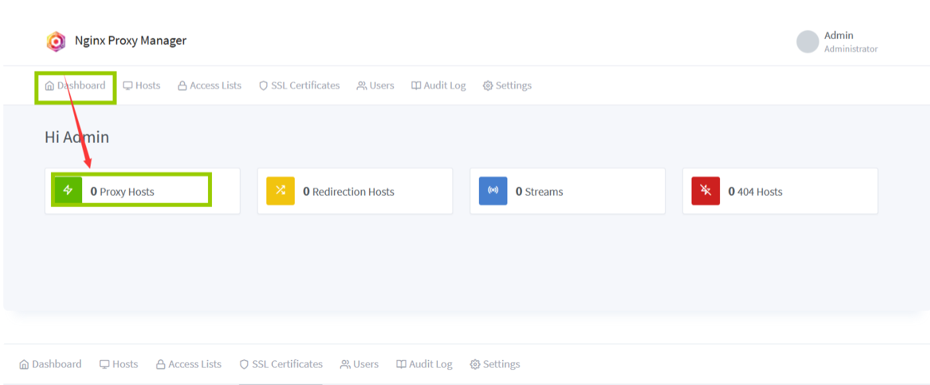Expand the Hosts menu in top navigation
930x385 pixels.
click(142, 85)
